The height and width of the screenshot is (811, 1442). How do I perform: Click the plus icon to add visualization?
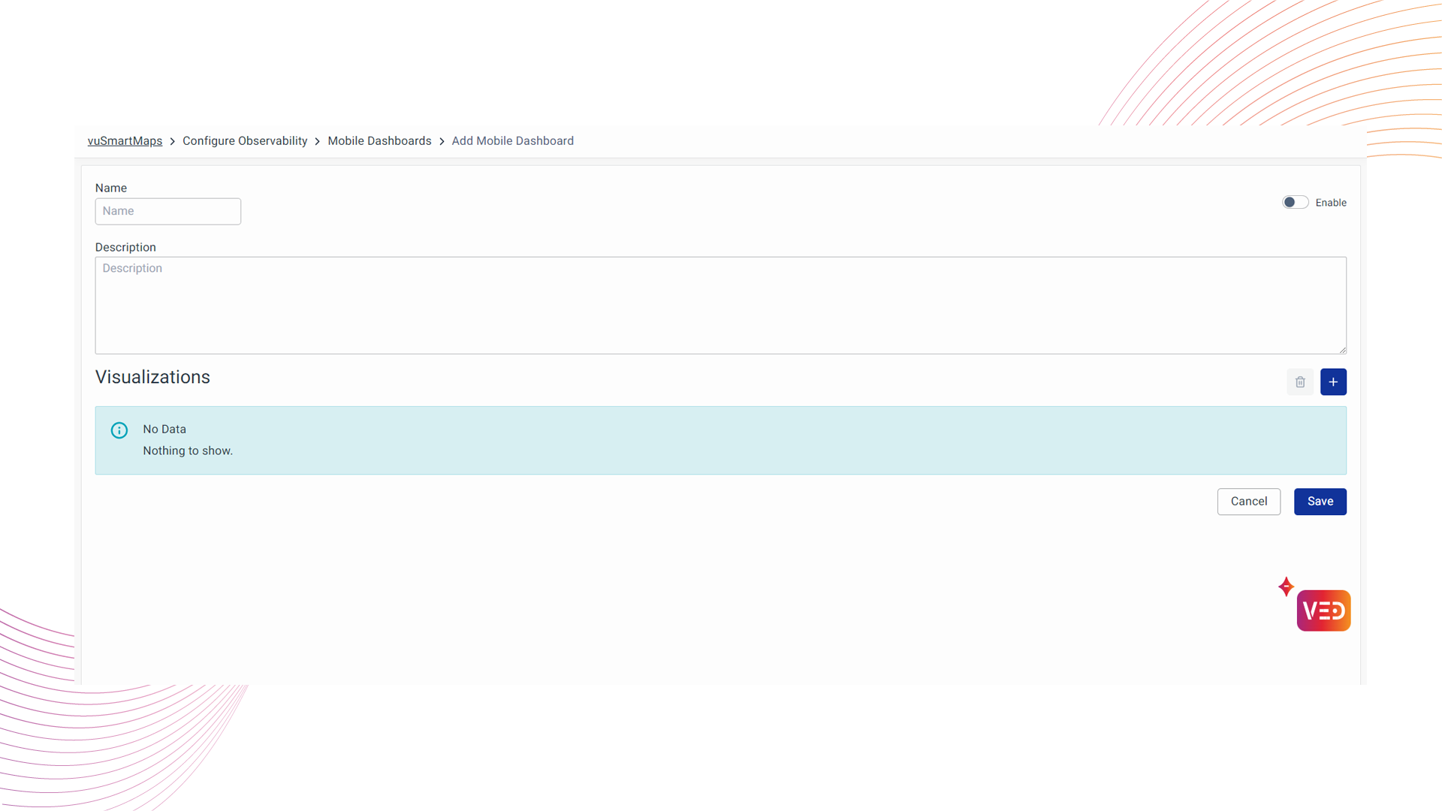[1333, 382]
